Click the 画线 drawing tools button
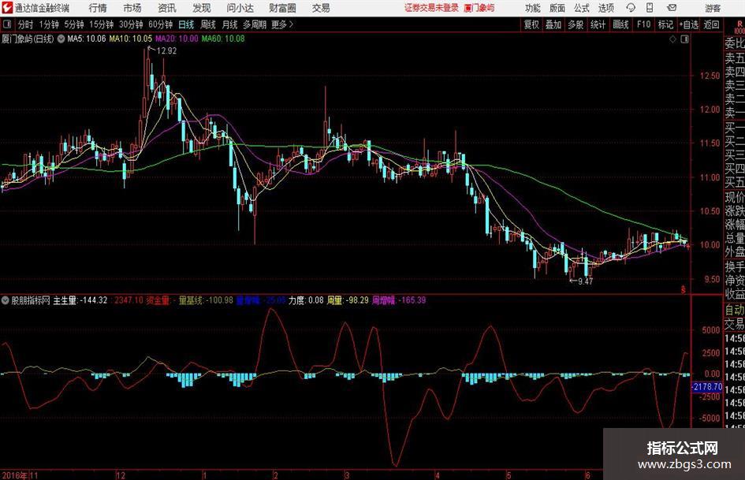The height and width of the screenshot is (480, 745). [621, 24]
